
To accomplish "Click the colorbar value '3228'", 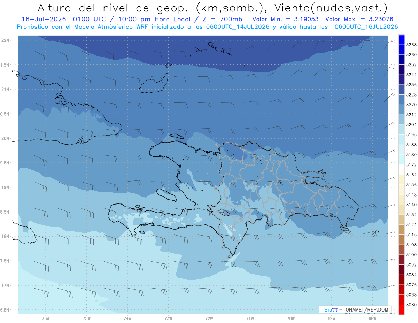I will click(x=411, y=94).
